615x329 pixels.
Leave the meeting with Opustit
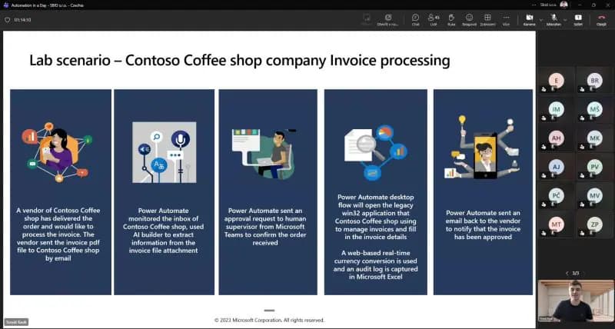click(x=601, y=20)
